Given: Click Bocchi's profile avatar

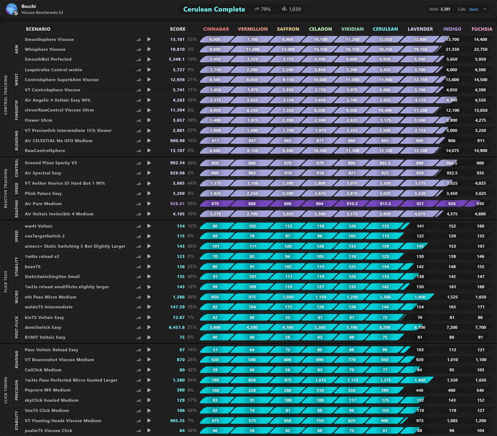Looking at the screenshot, I should point(12,9).
